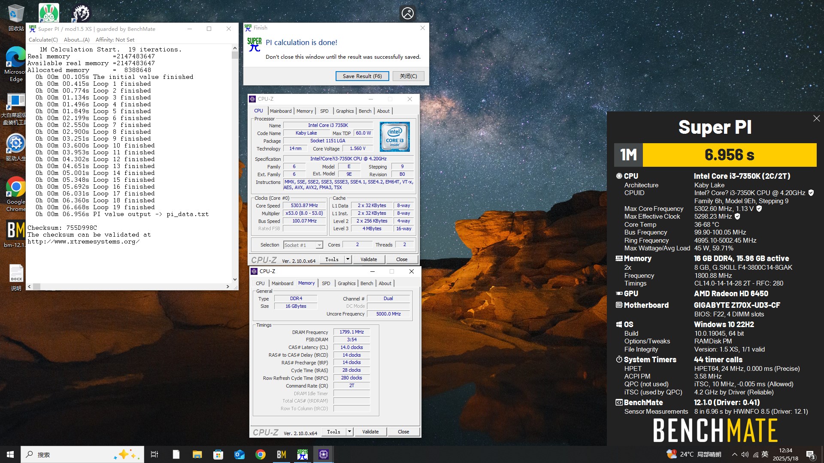The image size is (824, 463).
Task: Click the Super PI horizontal scrollbar thumb
Action: tap(36, 286)
